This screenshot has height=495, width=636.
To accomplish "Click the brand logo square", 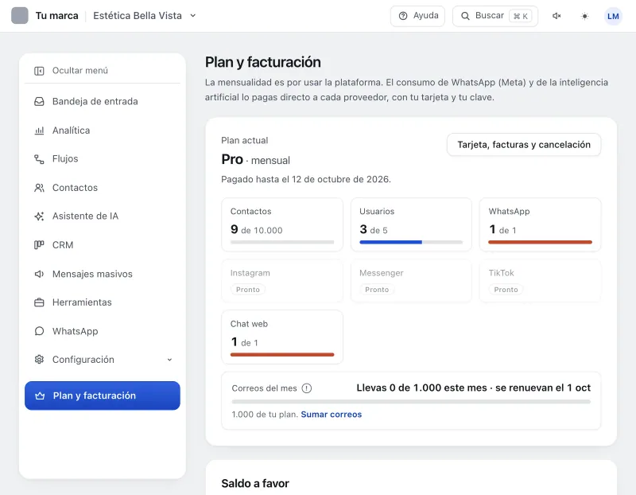I will click(19, 16).
